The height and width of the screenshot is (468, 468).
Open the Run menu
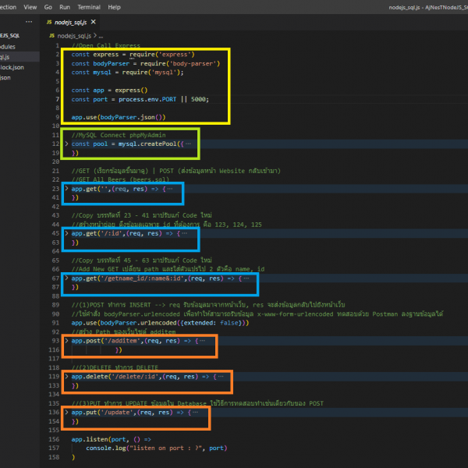click(x=65, y=6)
